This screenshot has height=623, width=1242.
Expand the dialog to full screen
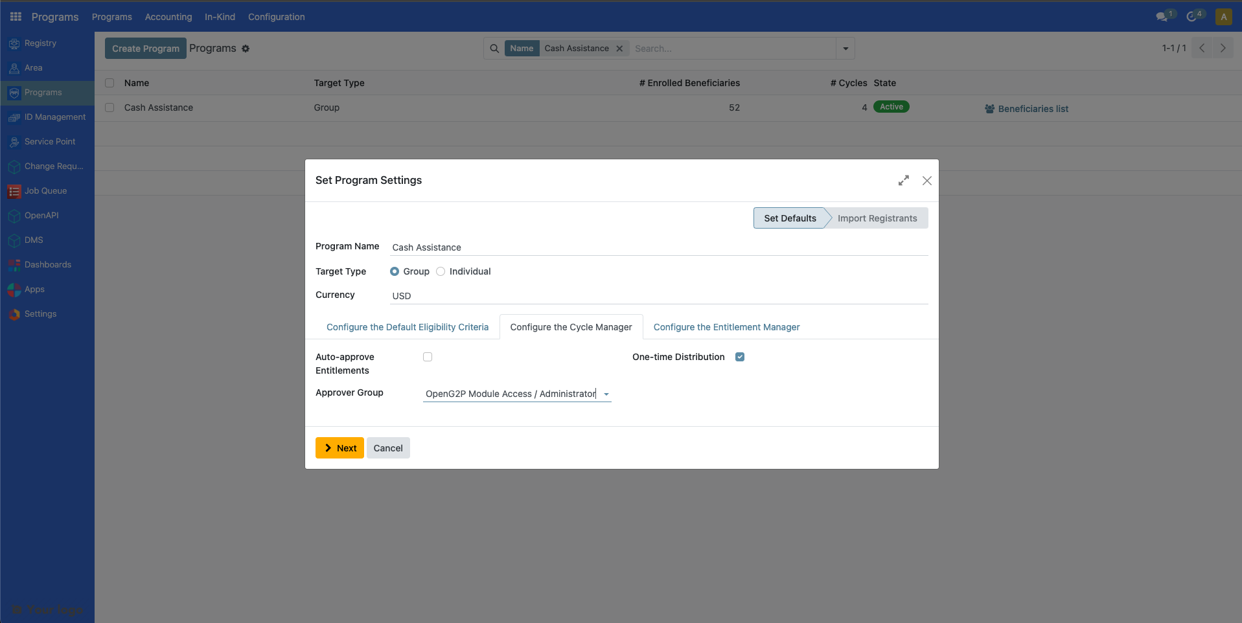903,181
